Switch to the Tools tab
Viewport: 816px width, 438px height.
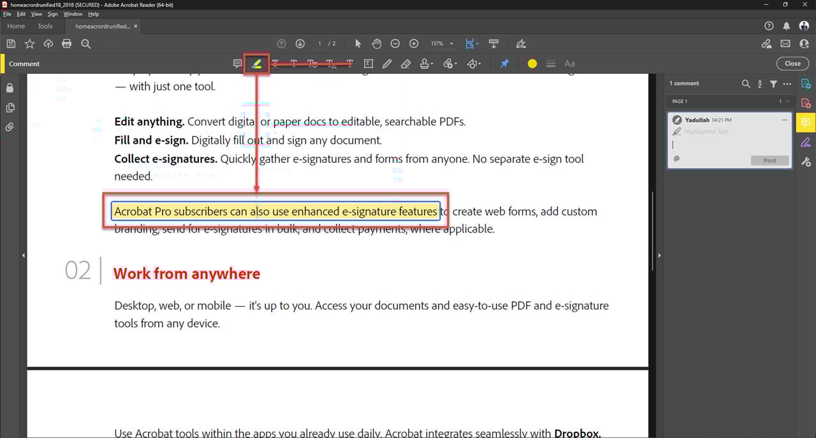point(45,26)
